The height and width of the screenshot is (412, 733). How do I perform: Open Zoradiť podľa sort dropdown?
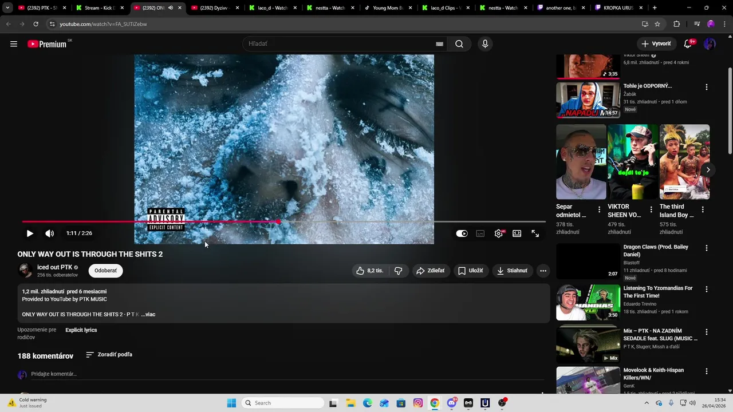109,355
